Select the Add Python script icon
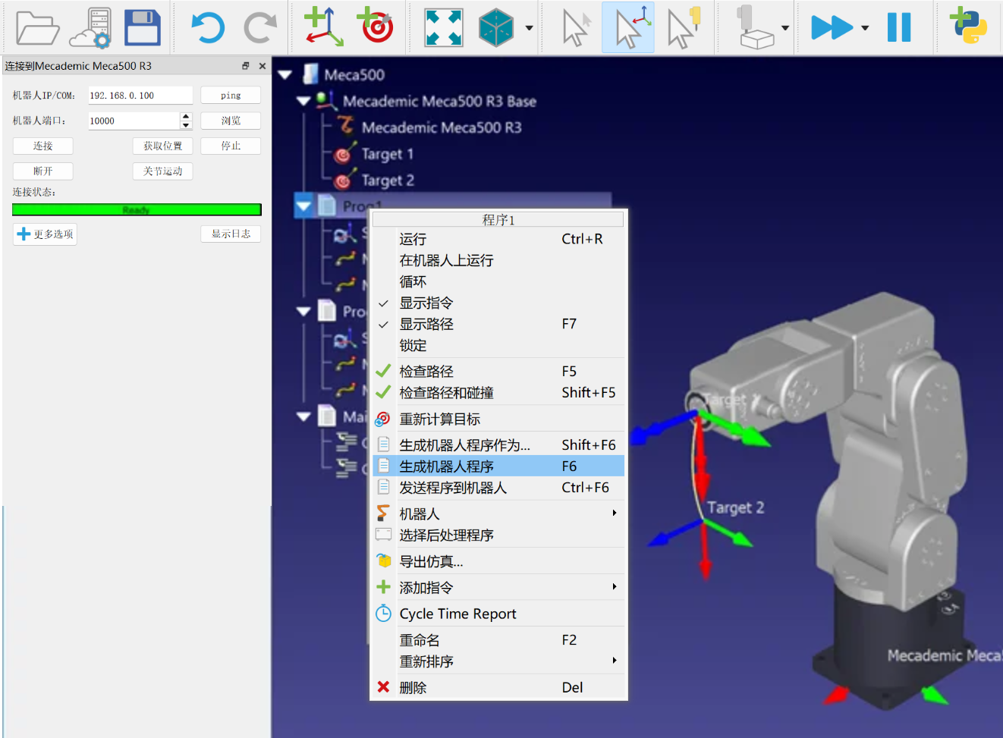The height and width of the screenshot is (738, 1003). click(969, 26)
